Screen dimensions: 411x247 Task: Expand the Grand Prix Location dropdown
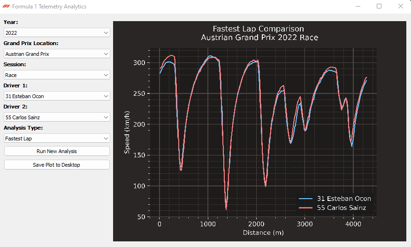click(57, 54)
